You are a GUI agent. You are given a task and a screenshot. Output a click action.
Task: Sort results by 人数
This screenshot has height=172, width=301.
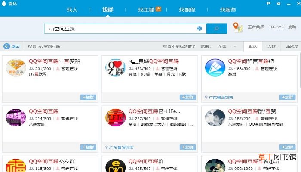click(271, 46)
